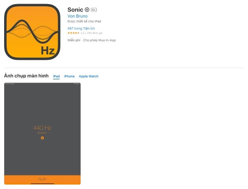This screenshot has height=189, width=248.
Task: Click the 4+ age rating badge
Action: tap(94, 10)
